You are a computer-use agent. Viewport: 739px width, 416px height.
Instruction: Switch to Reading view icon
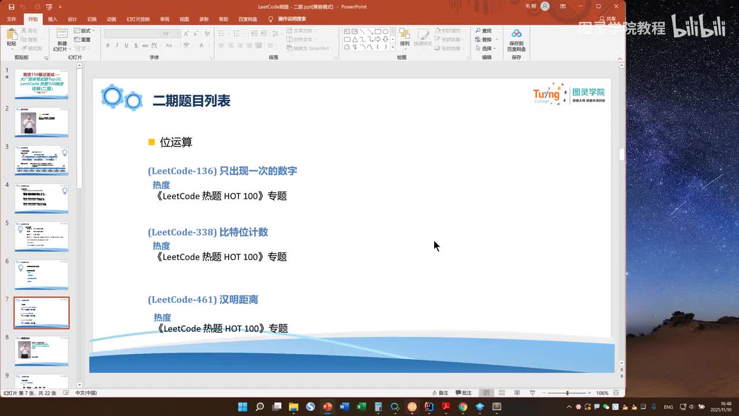[517, 392]
